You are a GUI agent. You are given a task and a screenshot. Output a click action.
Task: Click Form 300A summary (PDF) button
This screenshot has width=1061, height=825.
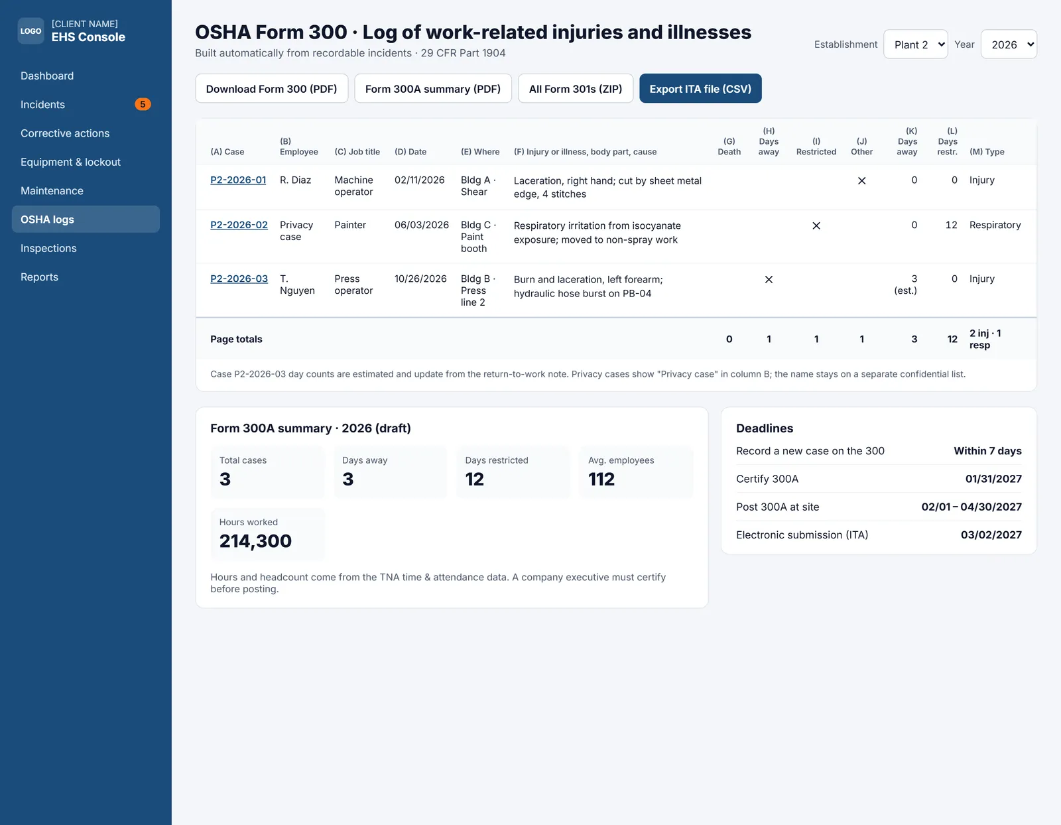(x=433, y=89)
